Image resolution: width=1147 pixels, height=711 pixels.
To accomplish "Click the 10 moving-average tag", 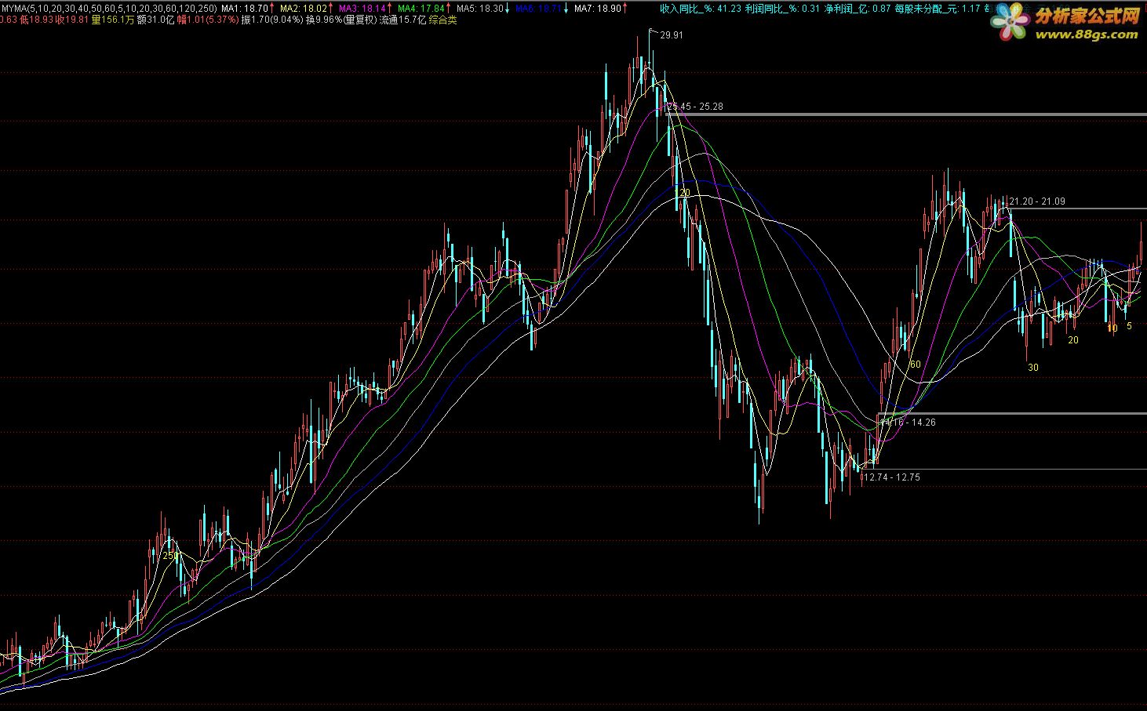I will tap(1112, 329).
